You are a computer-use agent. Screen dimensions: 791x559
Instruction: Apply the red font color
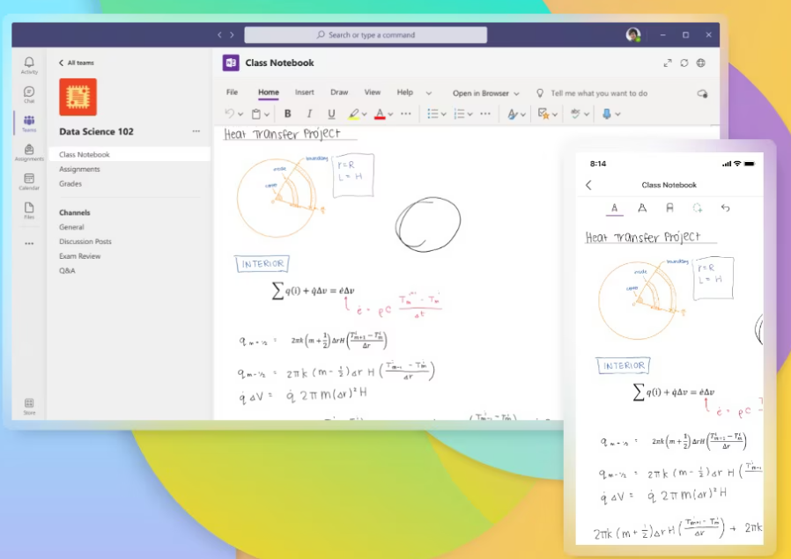pos(380,114)
